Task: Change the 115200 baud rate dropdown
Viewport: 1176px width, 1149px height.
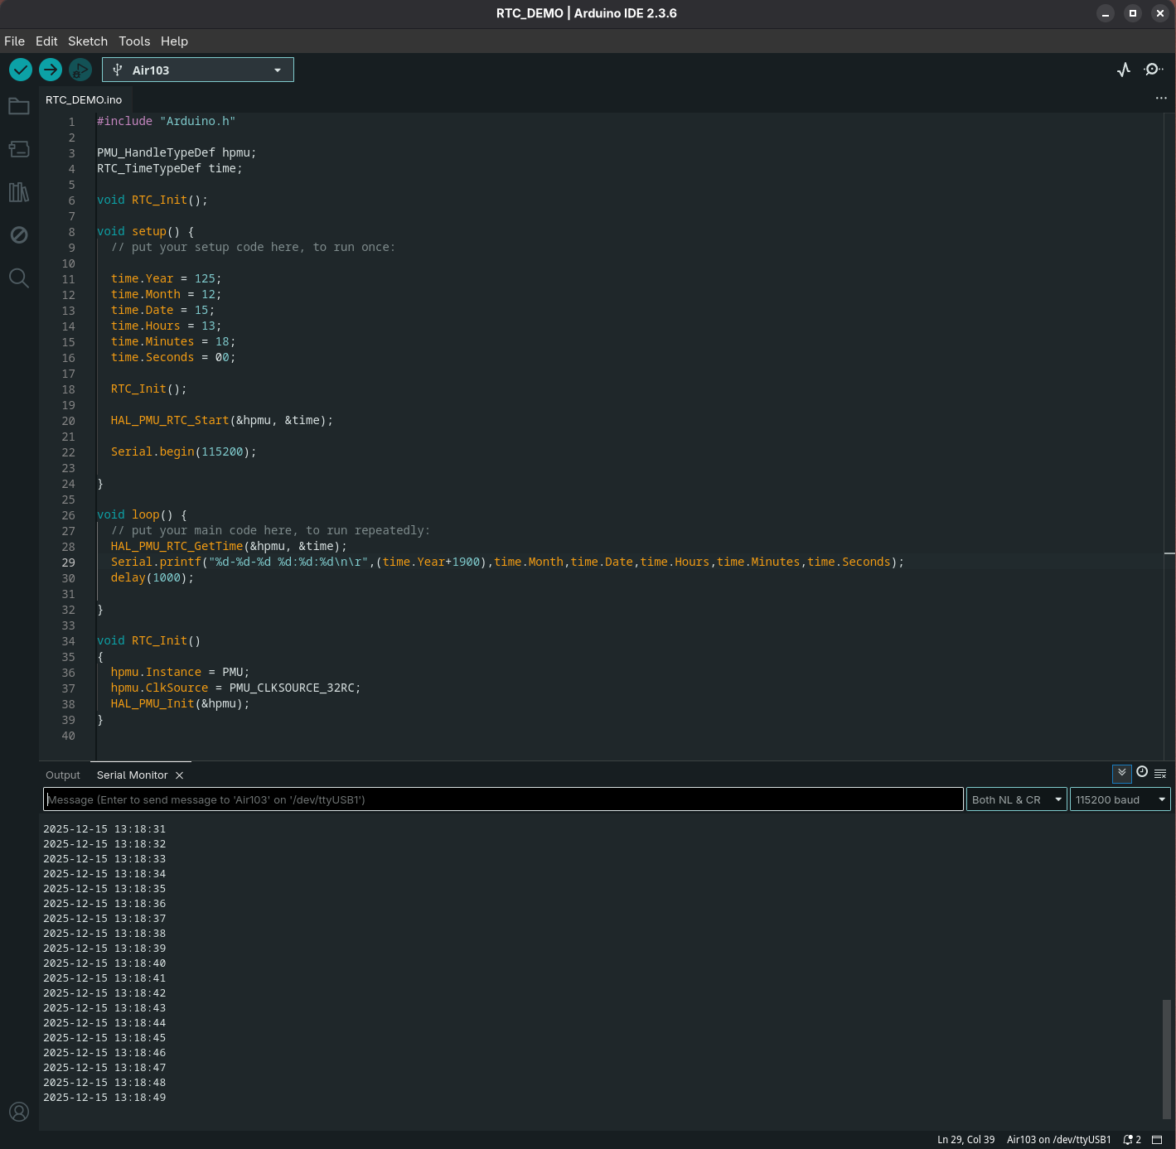Action: pyautogui.click(x=1120, y=799)
